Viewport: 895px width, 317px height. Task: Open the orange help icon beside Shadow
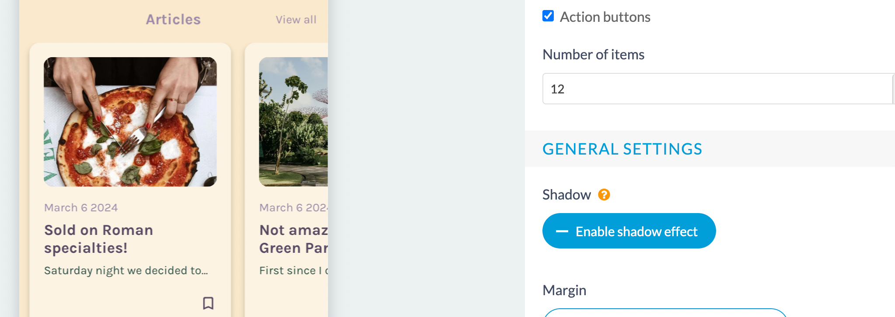(x=604, y=194)
